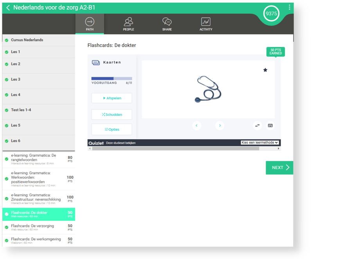This screenshot has height=259, width=337.
Task: Open e-learning 'Zinsstructuur: nevenschikking'
Action: tap(39, 199)
